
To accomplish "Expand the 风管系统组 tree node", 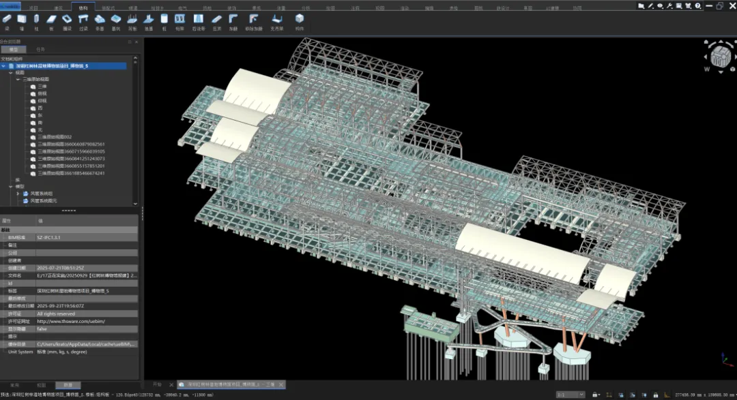I will [18, 194].
